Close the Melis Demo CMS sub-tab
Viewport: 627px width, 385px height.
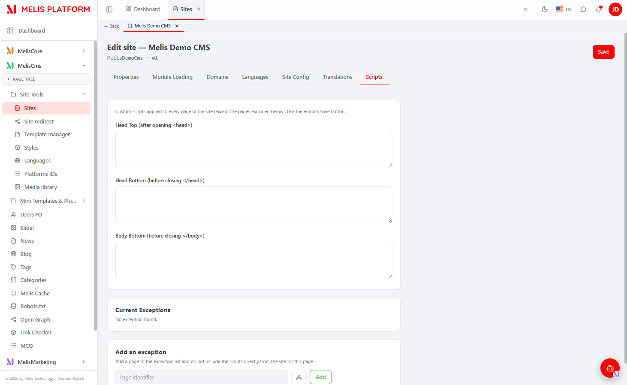tap(177, 26)
